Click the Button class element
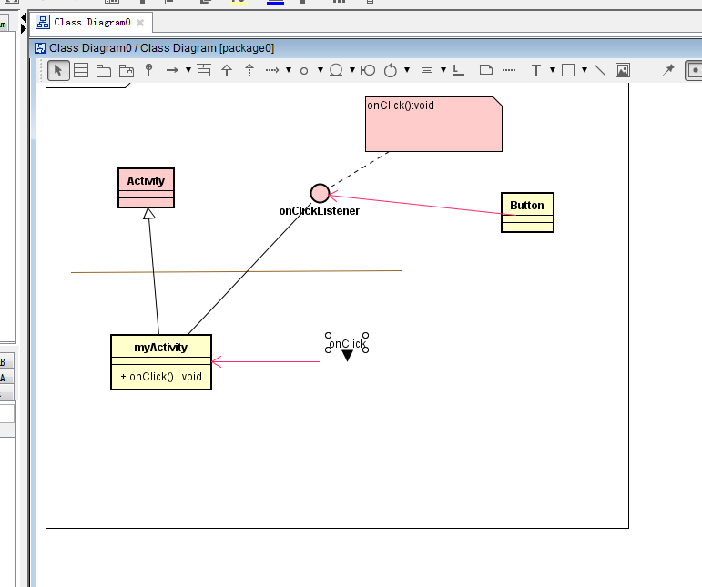This screenshot has width=702, height=587. [527, 212]
